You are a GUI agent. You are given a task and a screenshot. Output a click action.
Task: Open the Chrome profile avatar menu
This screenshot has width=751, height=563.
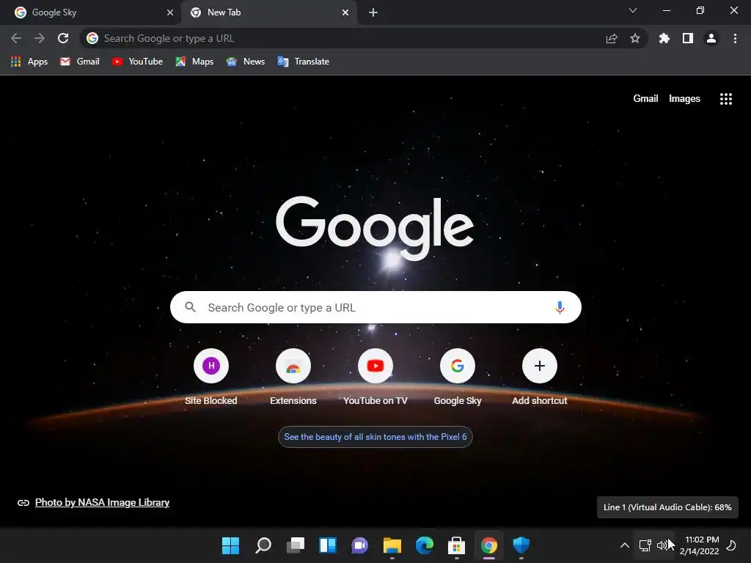(711, 38)
